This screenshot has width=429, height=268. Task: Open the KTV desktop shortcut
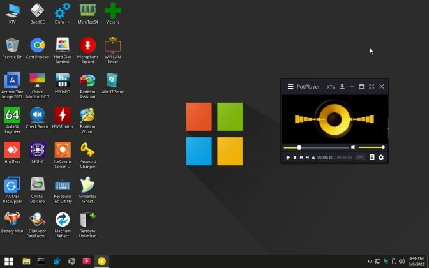(x=12, y=13)
